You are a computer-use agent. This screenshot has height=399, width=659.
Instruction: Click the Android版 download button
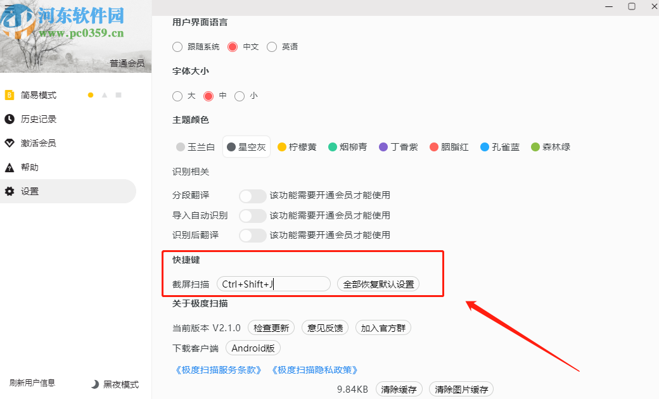tap(253, 348)
